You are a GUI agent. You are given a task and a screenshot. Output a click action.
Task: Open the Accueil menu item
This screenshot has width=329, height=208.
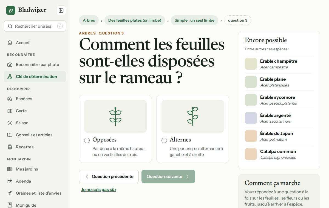[35, 42]
